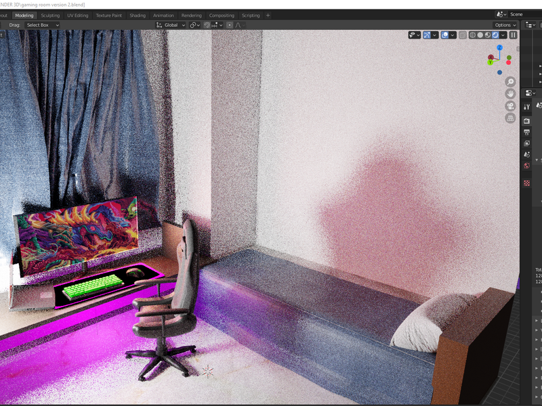Click the red X axis gizmo handle
The width and height of the screenshot is (542, 406).
pos(491,58)
